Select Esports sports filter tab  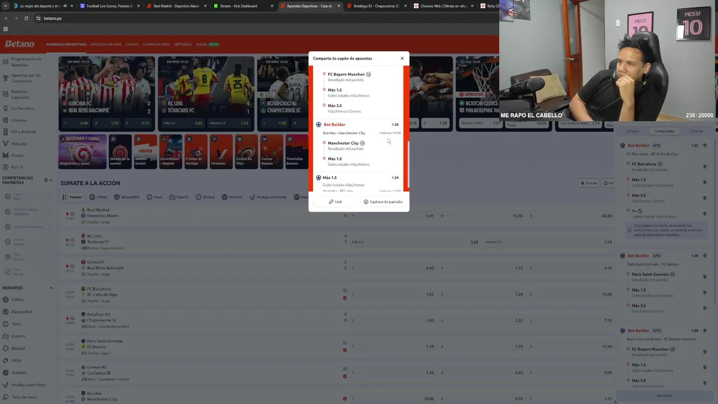(x=179, y=198)
